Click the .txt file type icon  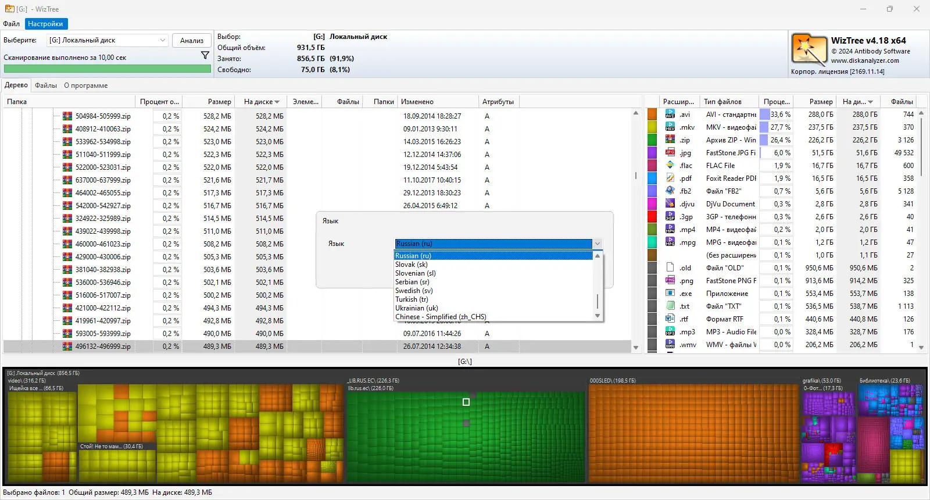coord(670,306)
